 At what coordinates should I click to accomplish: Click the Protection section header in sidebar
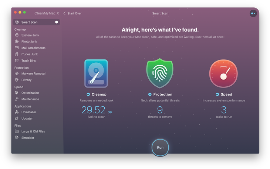tap(21, 68)
